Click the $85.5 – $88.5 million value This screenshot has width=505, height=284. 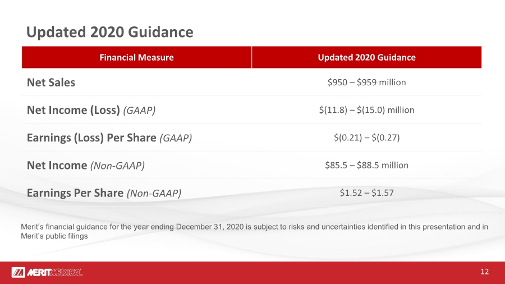[x=366, y=165]
